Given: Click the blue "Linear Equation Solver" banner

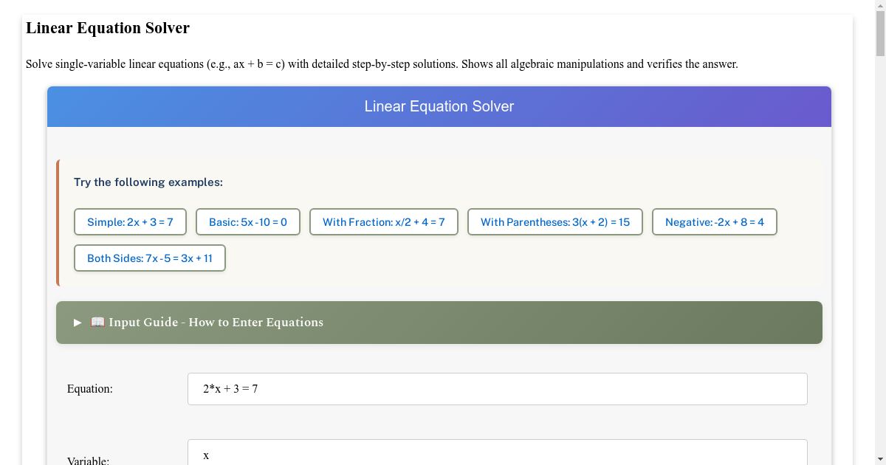Looking at the screenshot, I should coord(439,106).
